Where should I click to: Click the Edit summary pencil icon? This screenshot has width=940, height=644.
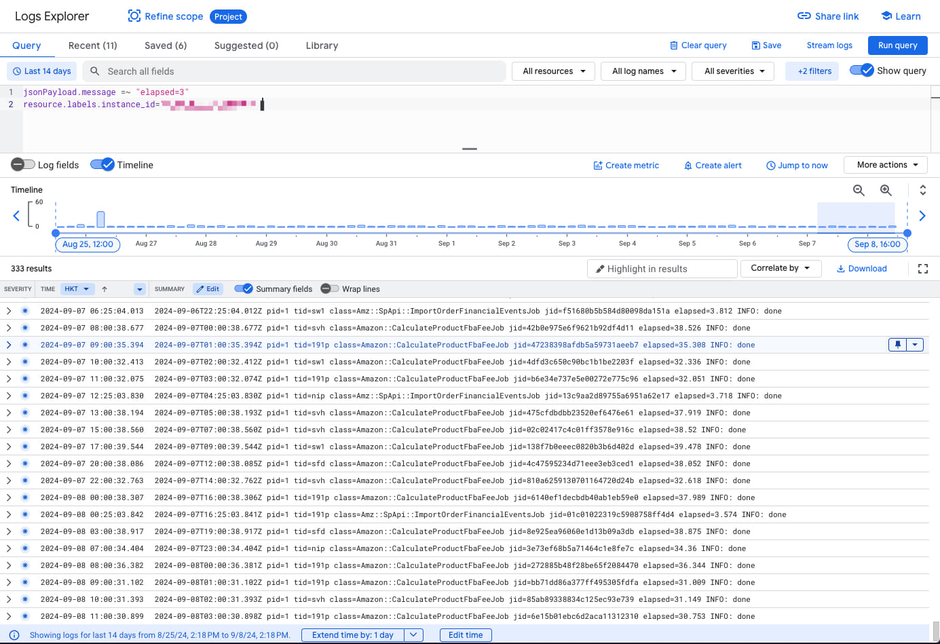[200, 289]
